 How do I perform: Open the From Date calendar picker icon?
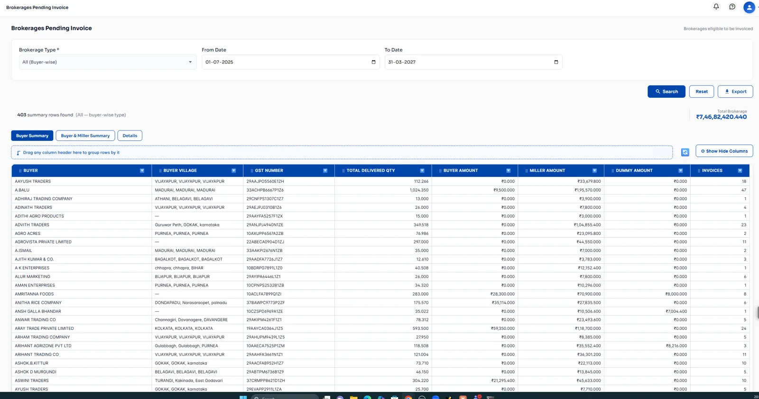click(373, 62)
